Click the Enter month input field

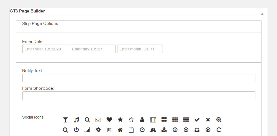pyautogui.click(x=140, y=49)
